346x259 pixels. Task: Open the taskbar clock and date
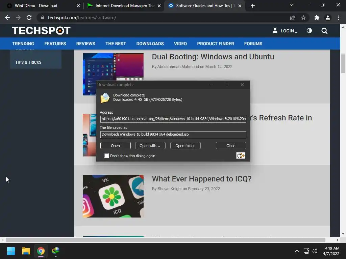331,251
